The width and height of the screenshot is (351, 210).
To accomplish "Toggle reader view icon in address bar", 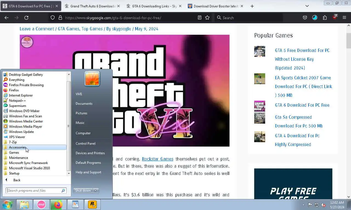I will point(200,18).
